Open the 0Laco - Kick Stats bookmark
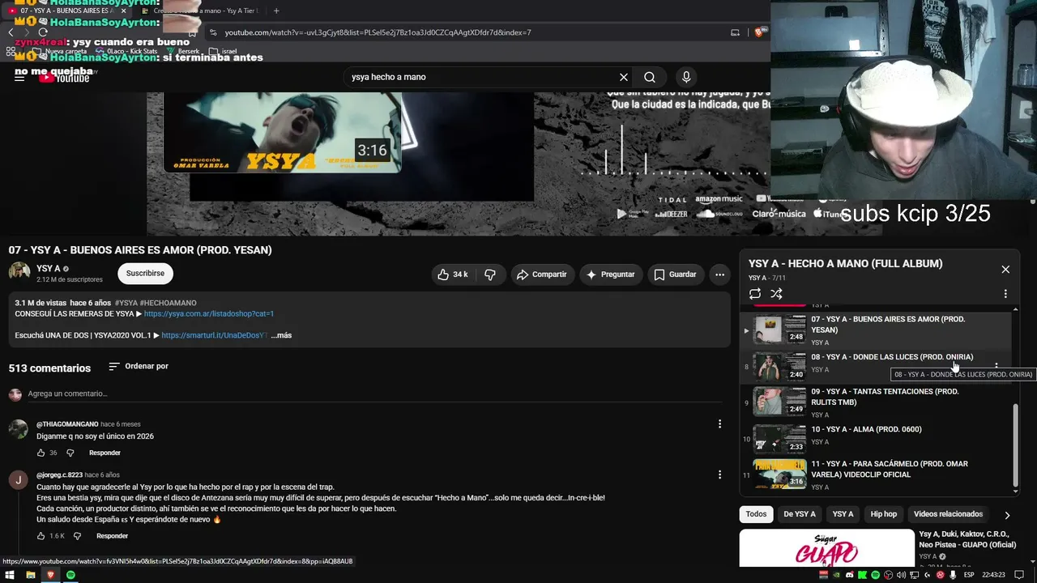 click(x=126, y=51)
